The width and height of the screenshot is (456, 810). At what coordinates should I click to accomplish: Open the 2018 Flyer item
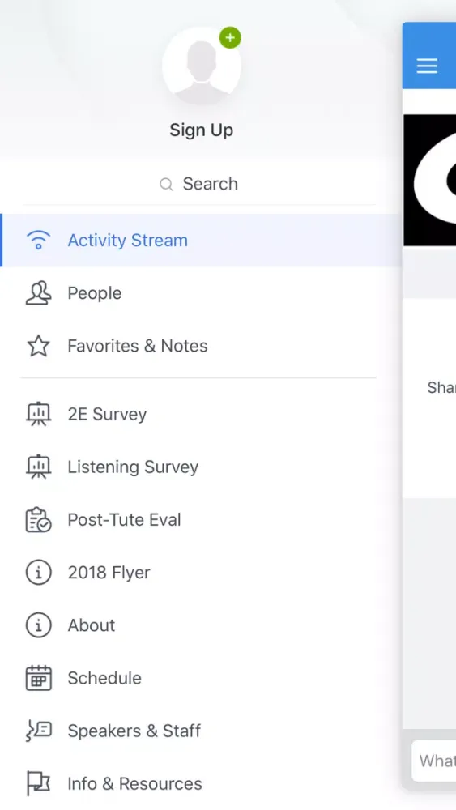(201, 573)
